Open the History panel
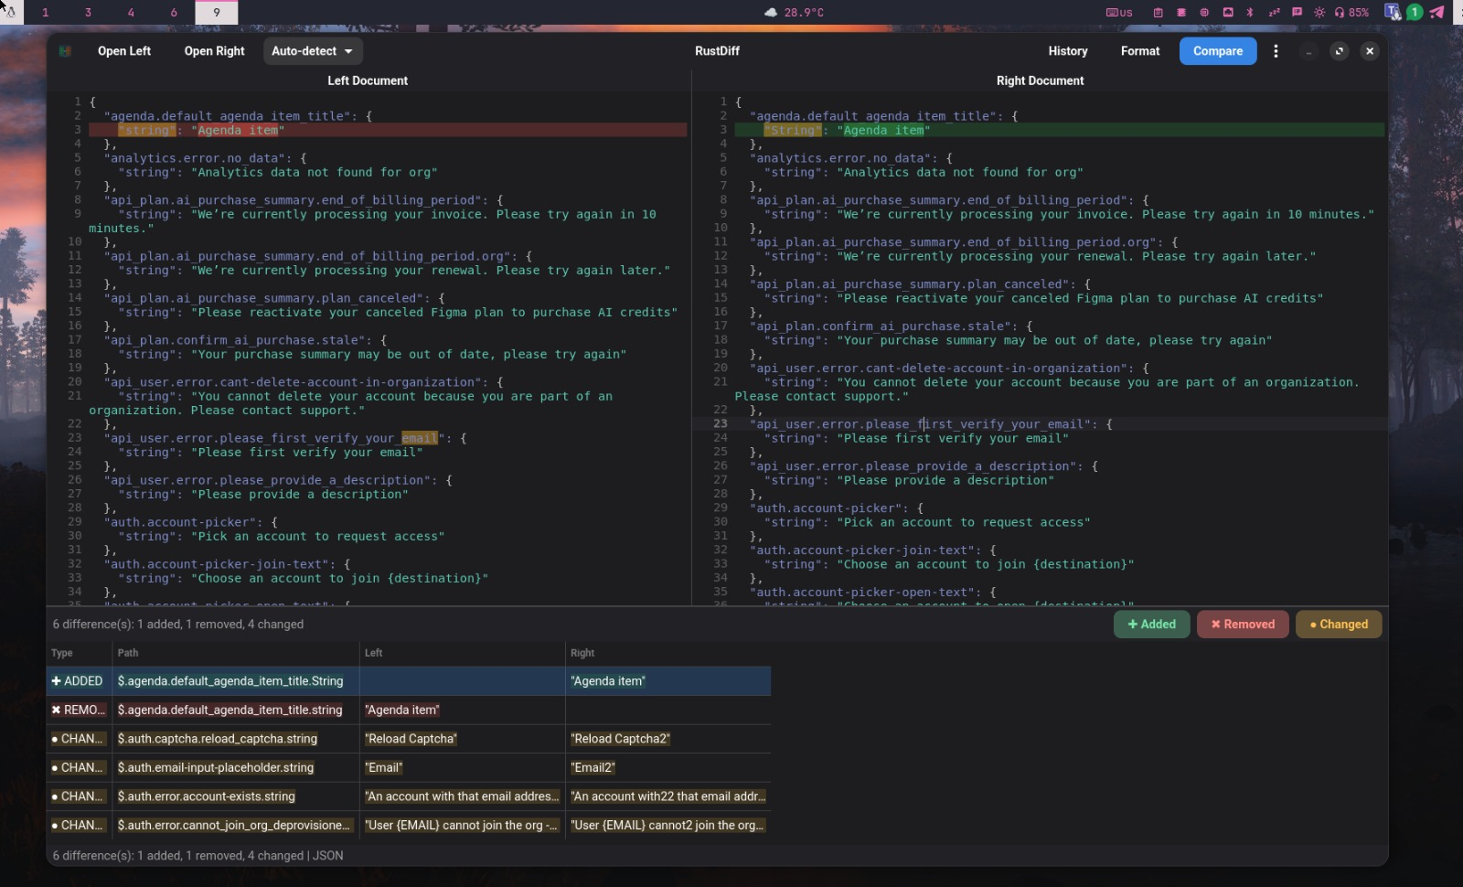Image resolution: width=1463 pixels, height=887 pixels. [x=1068, y=51]
